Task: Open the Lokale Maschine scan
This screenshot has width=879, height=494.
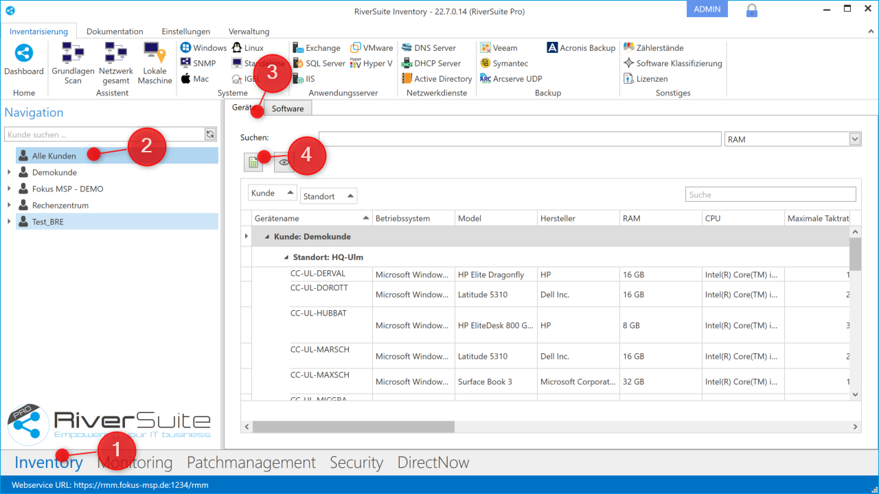Action: [x=155, y=63]
